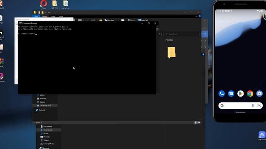Image resolution: width=266 pixels, height=149 pixels.
Task: Tap the Google search bar on the emulator
Action: [240, 106]
